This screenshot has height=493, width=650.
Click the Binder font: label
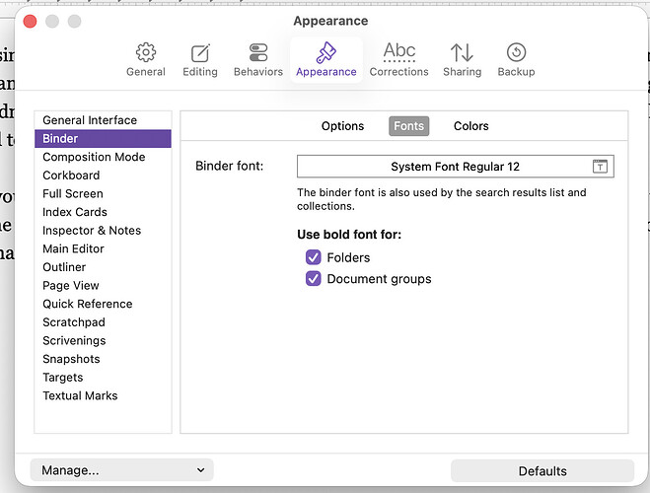pos(229,166)
